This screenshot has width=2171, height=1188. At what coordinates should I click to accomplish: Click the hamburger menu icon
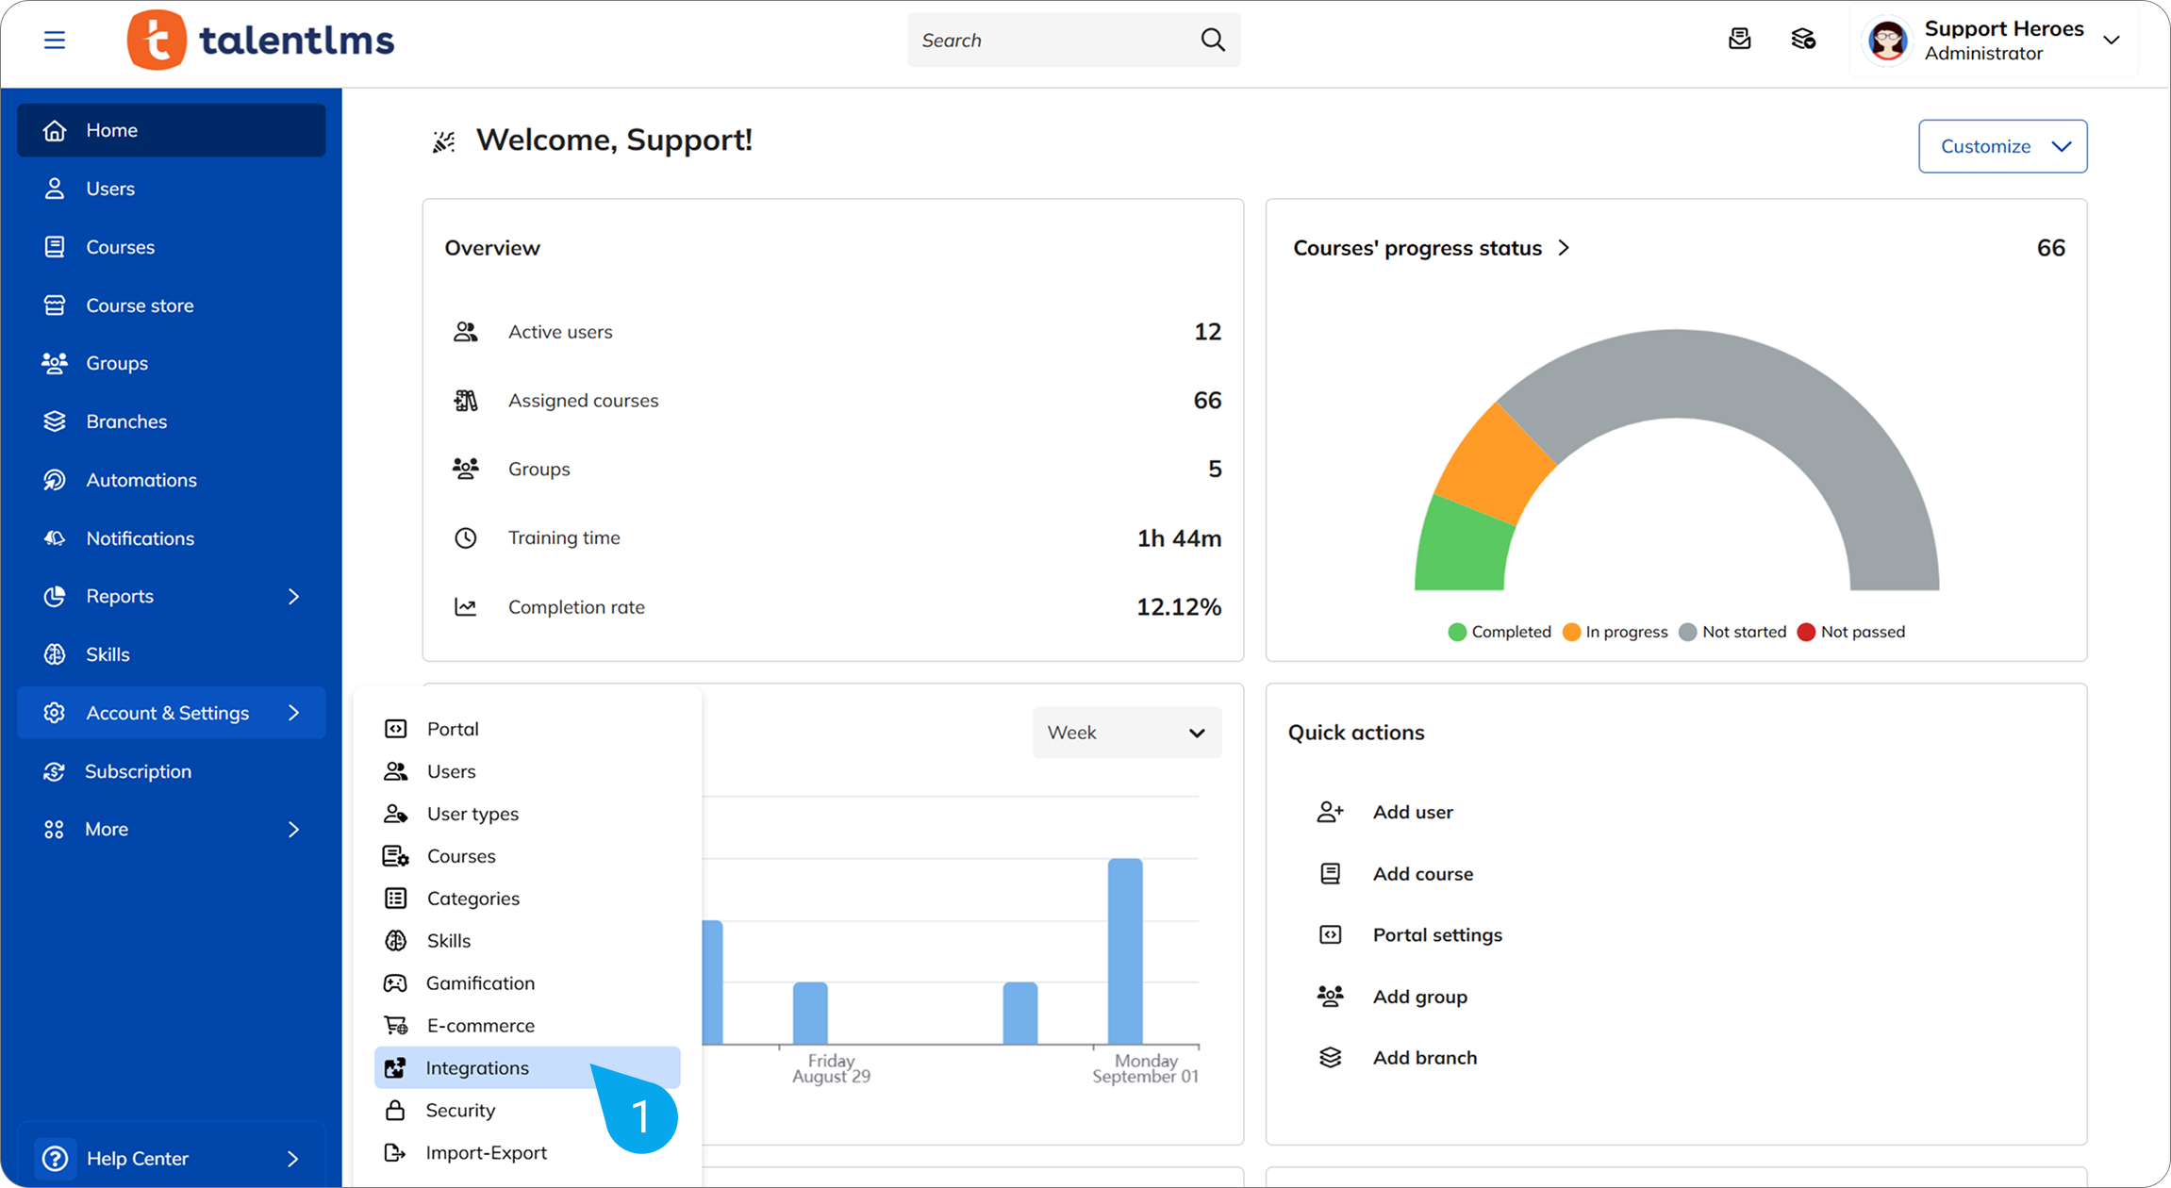(55, 40)
